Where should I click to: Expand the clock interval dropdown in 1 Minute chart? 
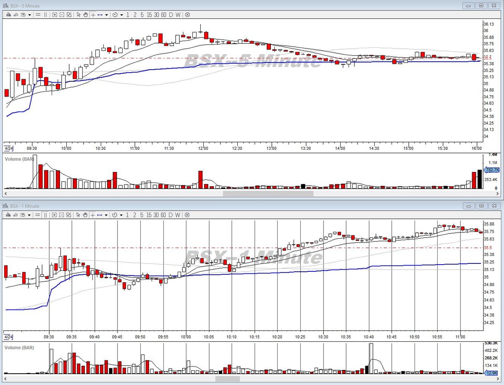click(122, 215)
